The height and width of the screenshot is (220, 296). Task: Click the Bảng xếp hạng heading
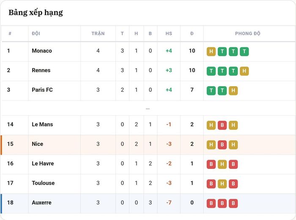click(x=36, y=13)
